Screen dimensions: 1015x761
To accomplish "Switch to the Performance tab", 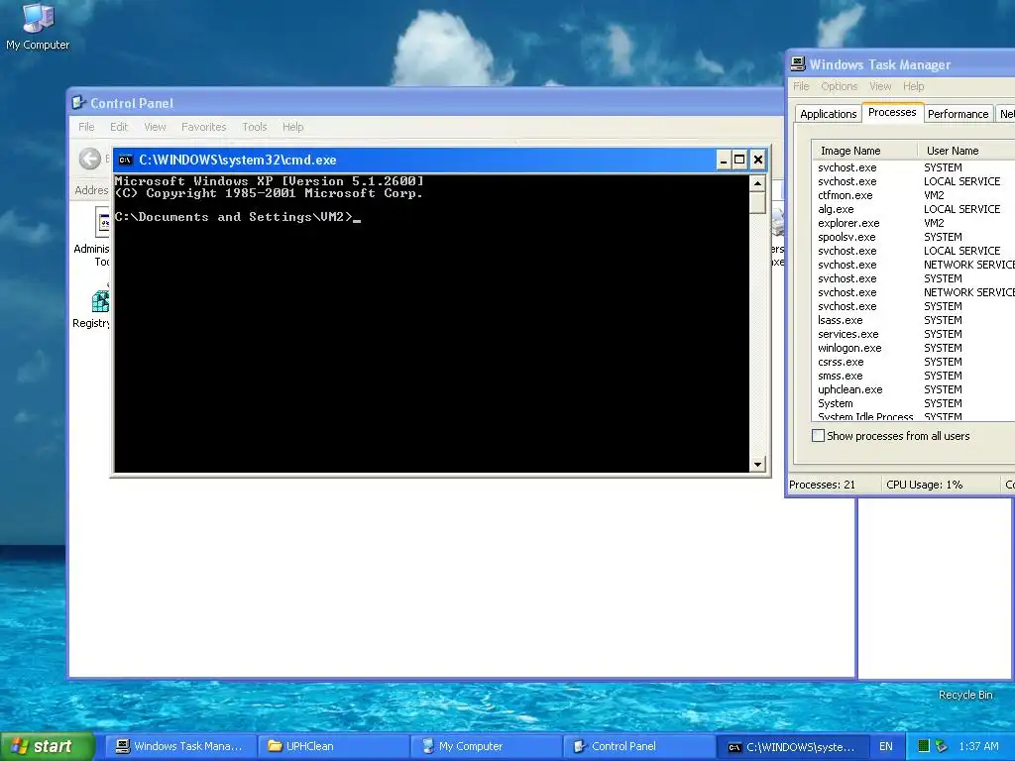I will pos(959,114).
